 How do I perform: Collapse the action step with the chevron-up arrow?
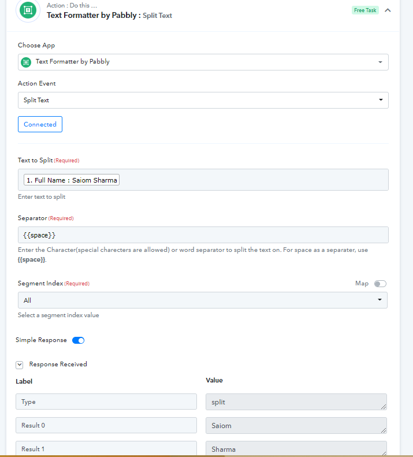click(x=388, y=10)
